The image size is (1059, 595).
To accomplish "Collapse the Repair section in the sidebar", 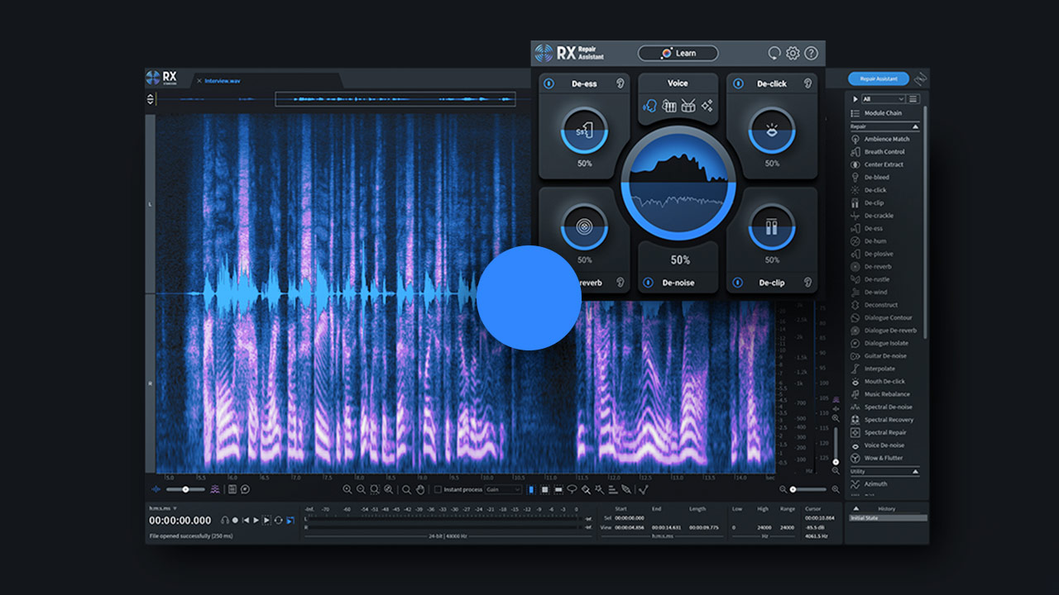I will pos(917,126).
